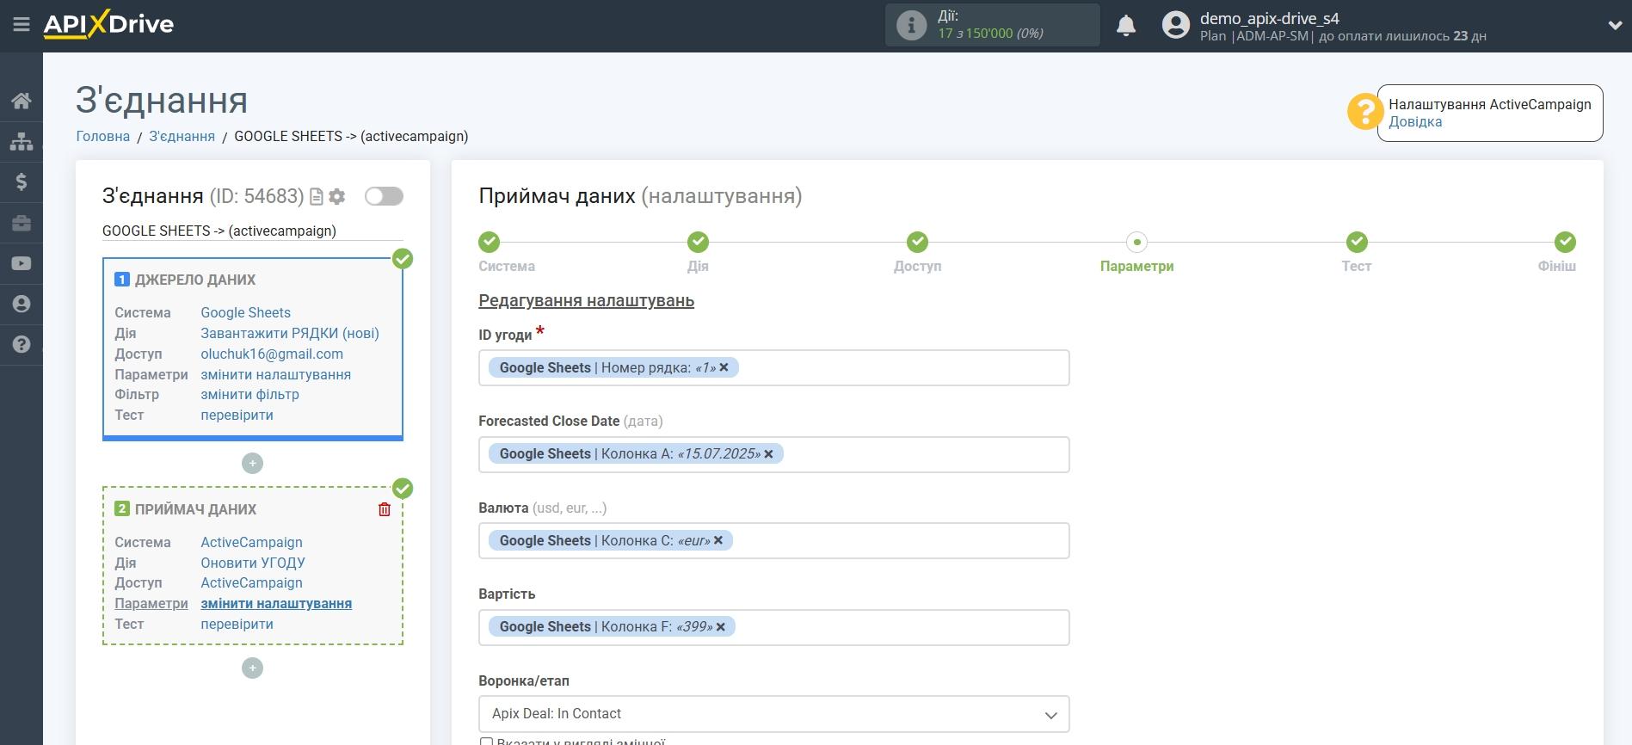Click the Редагування налаштувань heading

(x=587, y=301)
